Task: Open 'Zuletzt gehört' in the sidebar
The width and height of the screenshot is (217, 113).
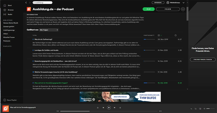Action: 9,26
